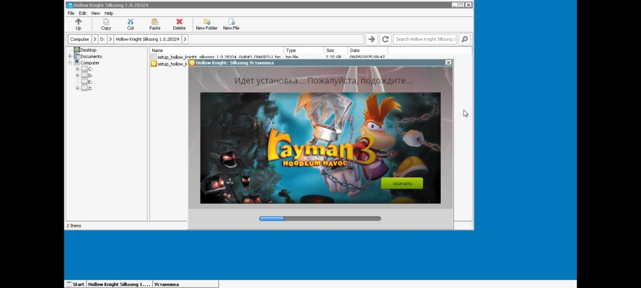The width and height of the screenshot is (641, 288).
Task: Click the search input field
Action: [425, 39]
